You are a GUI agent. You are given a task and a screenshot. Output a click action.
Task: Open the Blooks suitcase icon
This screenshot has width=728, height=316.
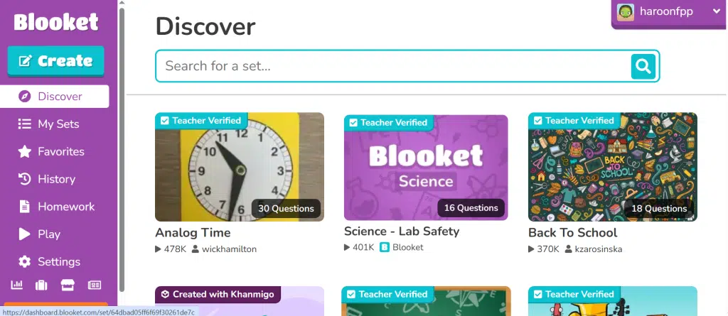coord(41,285)
